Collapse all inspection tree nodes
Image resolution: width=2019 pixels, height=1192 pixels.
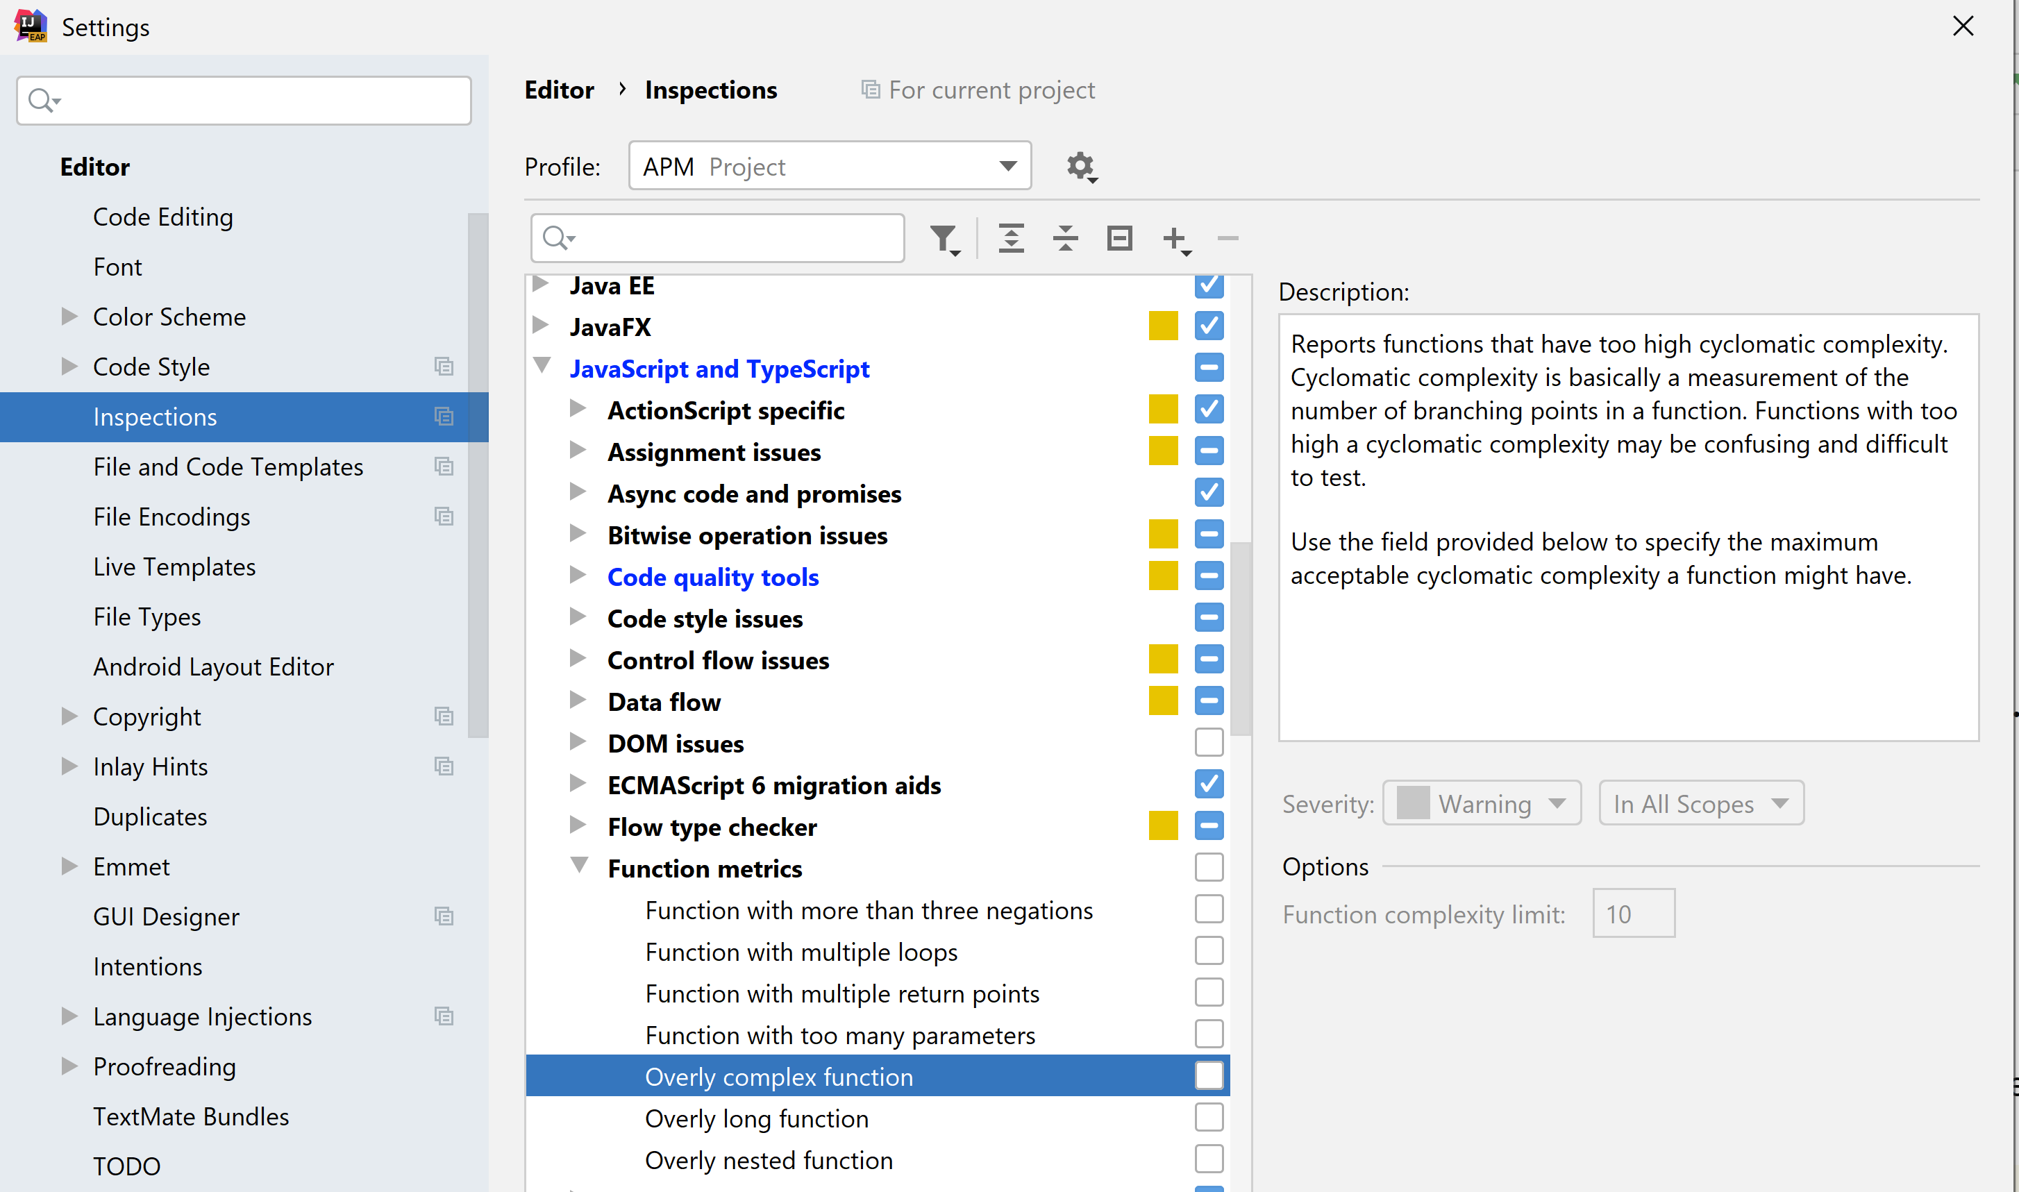tap(1065, 237)
